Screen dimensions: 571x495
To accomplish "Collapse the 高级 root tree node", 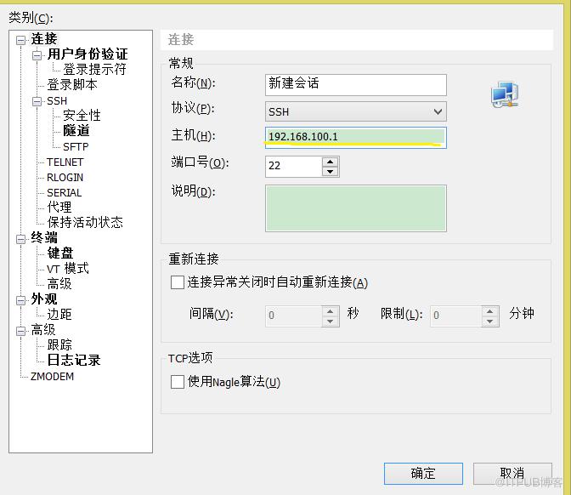I will point(20,331).
